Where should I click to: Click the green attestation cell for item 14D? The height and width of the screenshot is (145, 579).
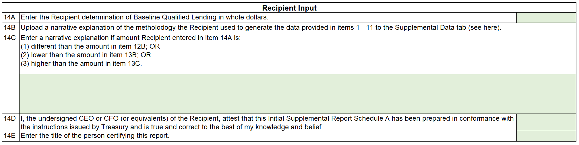[546, 122]
